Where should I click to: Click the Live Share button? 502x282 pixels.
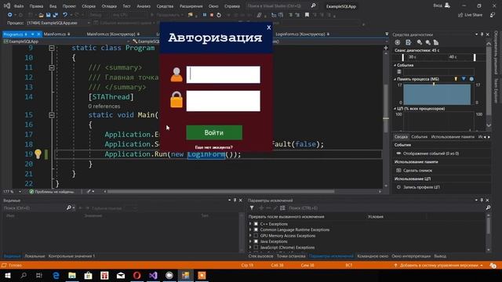point(470,15)
